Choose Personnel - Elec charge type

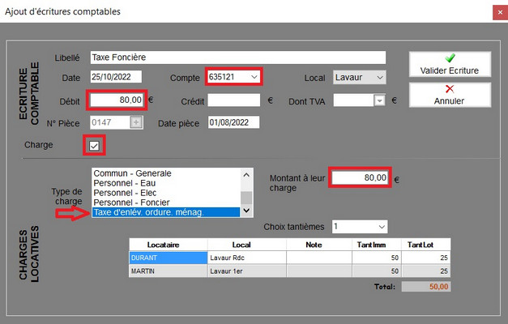point(166,193)
